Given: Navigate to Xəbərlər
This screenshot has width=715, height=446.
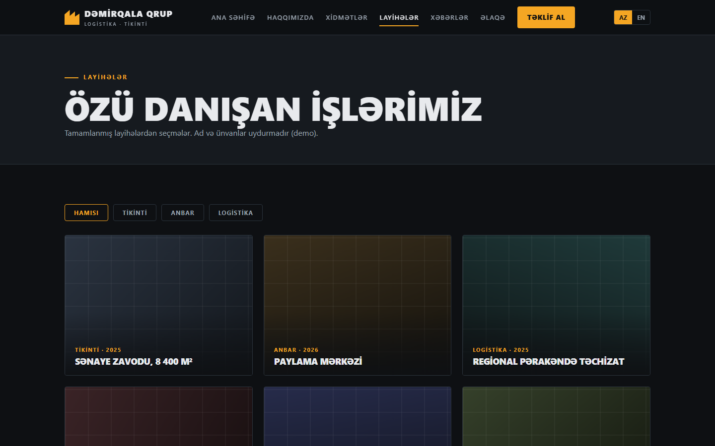Looking at the screenshot, I should (x=449, y=17).
